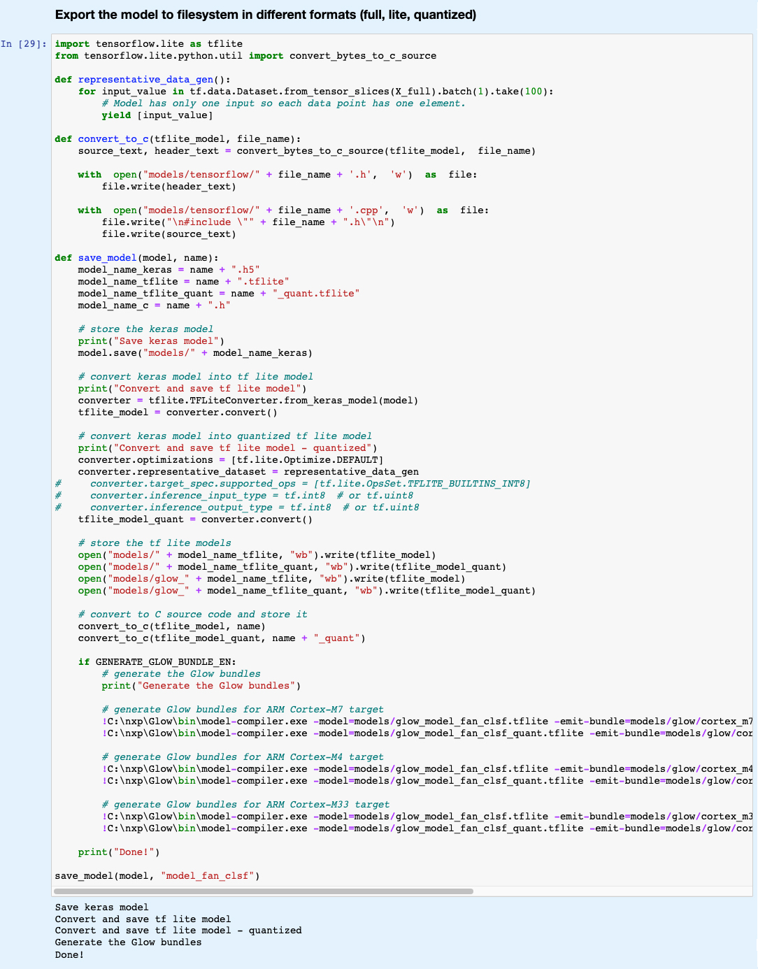Click the Cortex-M7 model-compiler command line
758x969 pixels.
(x=350, y=721)
